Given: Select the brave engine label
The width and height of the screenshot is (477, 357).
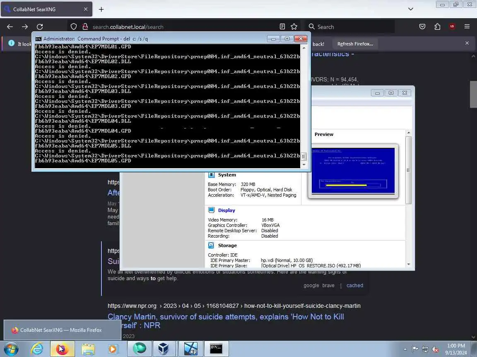Looking at the screenshot, I should click(x=328, y=286).
